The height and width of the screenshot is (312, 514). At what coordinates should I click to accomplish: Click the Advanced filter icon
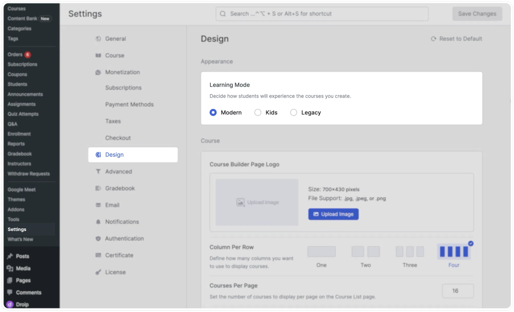[98, 171]
